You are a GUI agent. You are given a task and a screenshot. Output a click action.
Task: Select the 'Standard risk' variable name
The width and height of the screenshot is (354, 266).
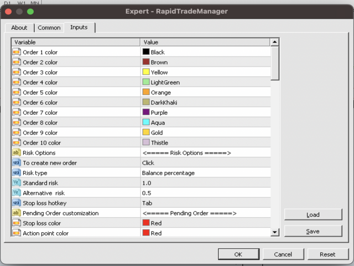(40, 183)
